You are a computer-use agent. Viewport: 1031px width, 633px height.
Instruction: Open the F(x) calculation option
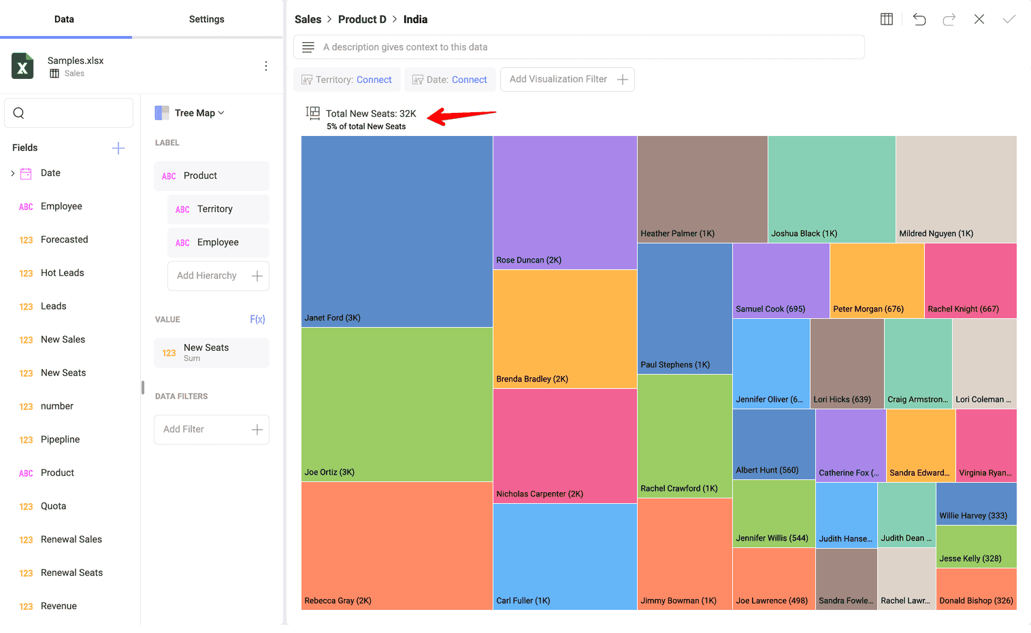tap(257, 319)
